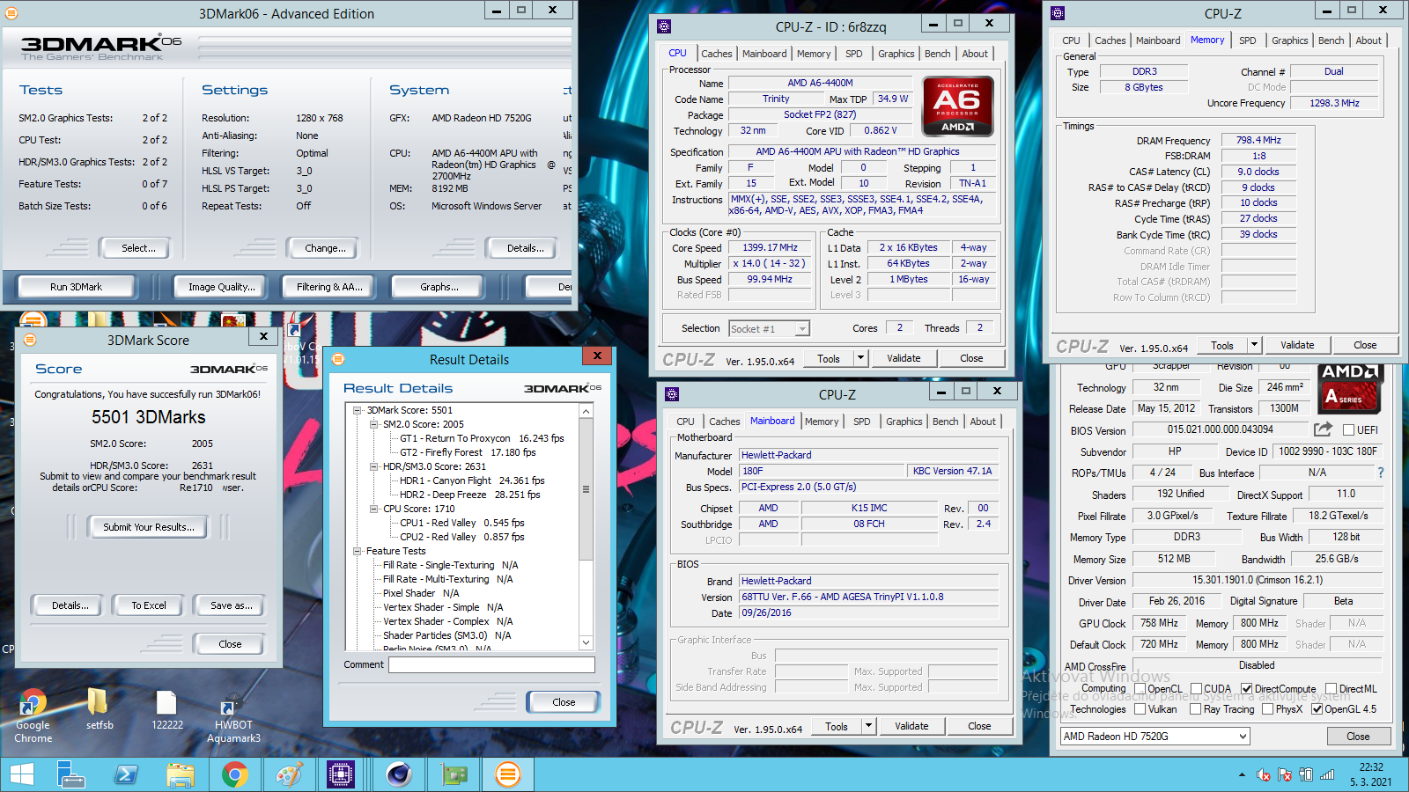Click the Windows Start button
The height and width of the screenshot is (792, 1409).
(x=21, y=774)
